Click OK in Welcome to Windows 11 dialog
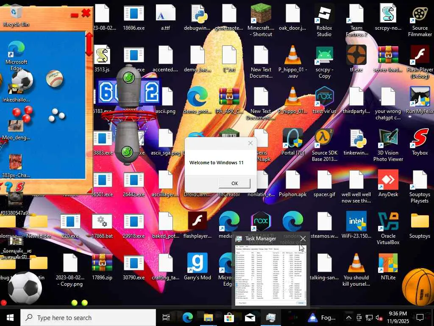Viewport: 434px width, 326px height. point(234,183)
